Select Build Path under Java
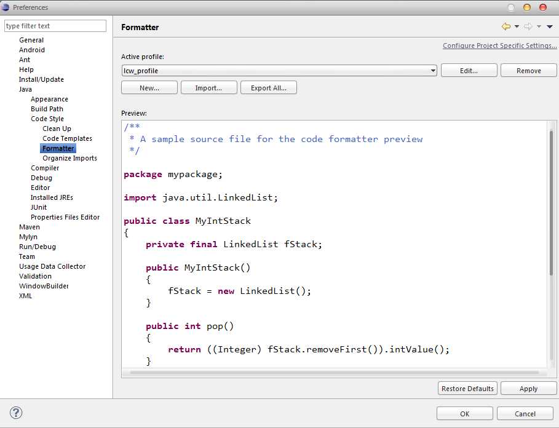The width and height of the screenshot is (559, 428). tap(47, 109)
